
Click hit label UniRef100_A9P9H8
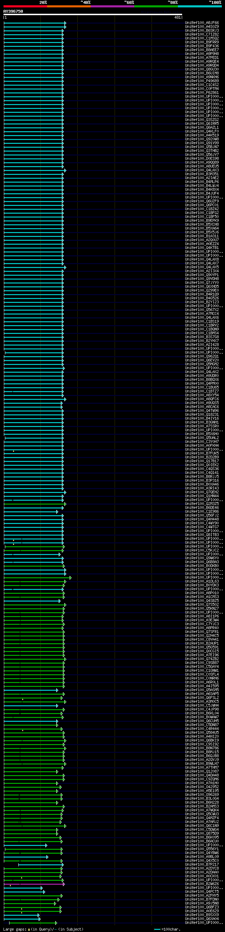[202, 54]
